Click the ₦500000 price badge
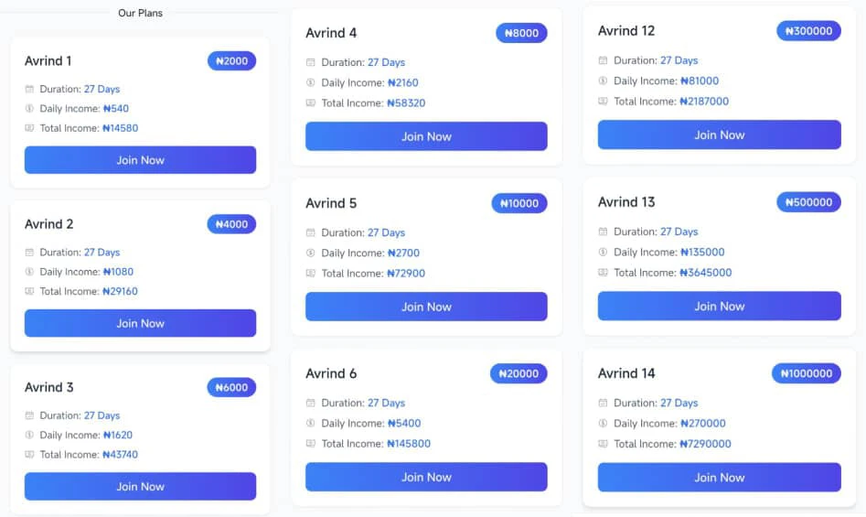 (x=808, y=202)
